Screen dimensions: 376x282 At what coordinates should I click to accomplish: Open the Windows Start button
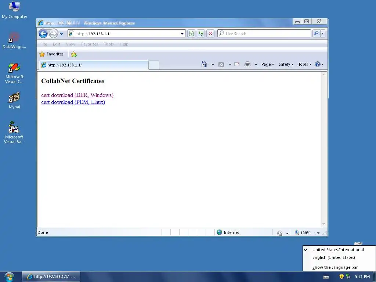9,277
